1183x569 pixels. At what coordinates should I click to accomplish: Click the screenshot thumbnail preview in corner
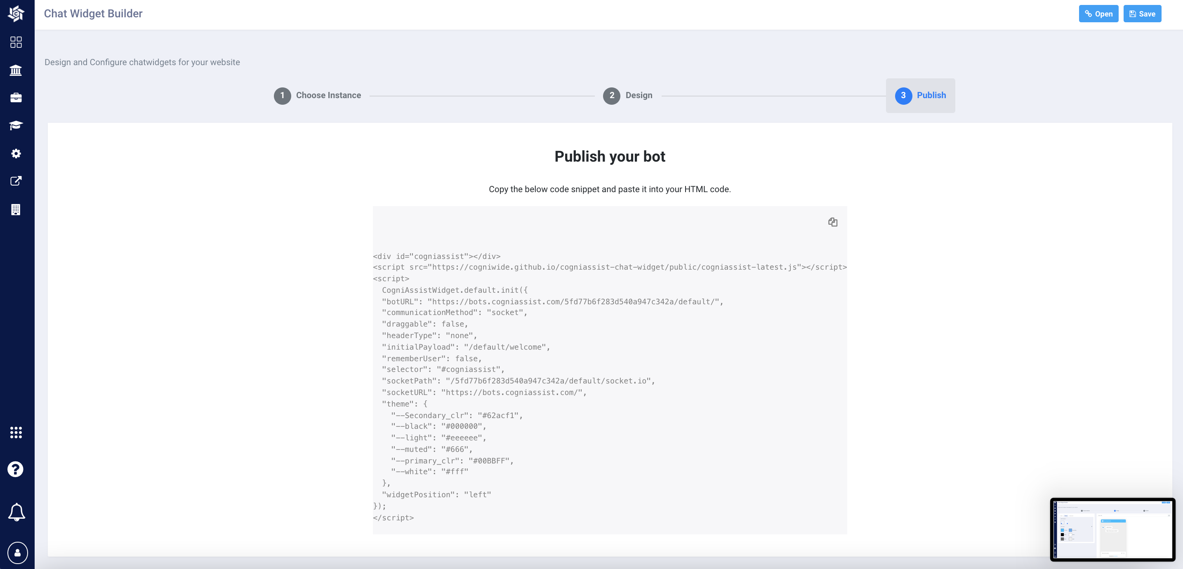point(1112,529)
